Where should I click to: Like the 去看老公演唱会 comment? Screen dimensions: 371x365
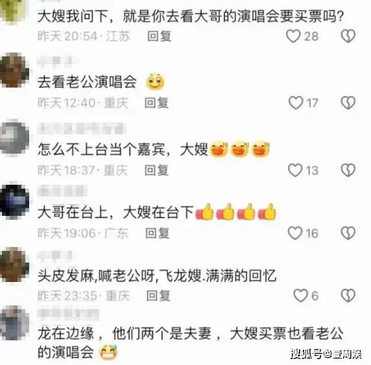[x=296, y=103]
